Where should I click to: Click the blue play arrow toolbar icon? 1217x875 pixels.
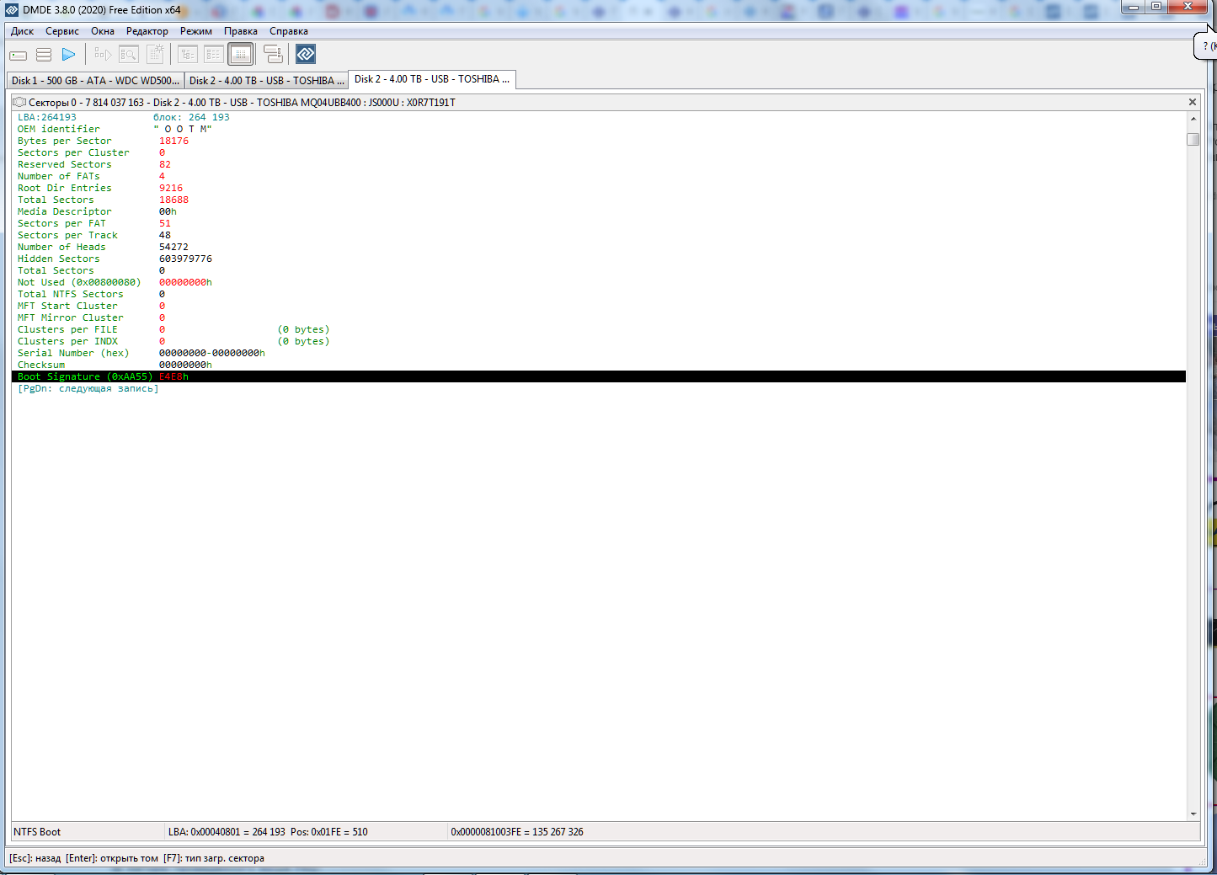click(69, 55)
